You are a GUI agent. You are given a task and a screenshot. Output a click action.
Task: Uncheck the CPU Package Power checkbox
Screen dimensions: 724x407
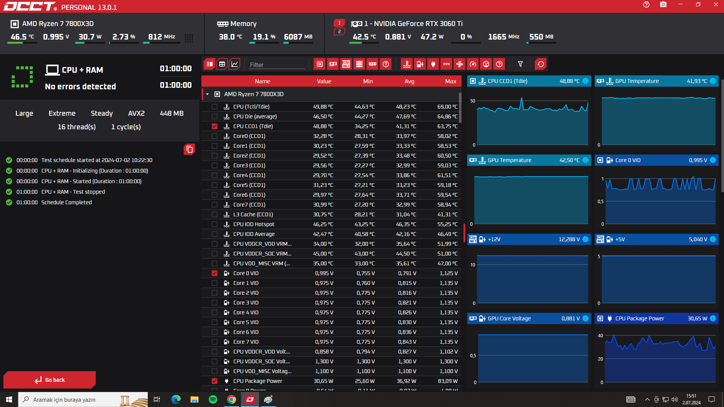coord(215,381)
